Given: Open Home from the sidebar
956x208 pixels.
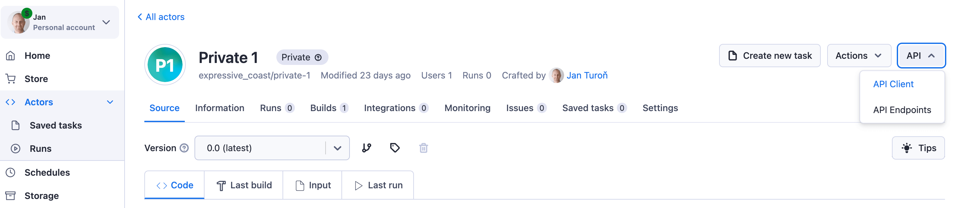Looking at the screenshot, I should [x=37, y=56].
